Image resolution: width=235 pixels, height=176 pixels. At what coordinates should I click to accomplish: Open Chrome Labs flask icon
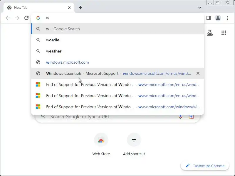point(210,33)
